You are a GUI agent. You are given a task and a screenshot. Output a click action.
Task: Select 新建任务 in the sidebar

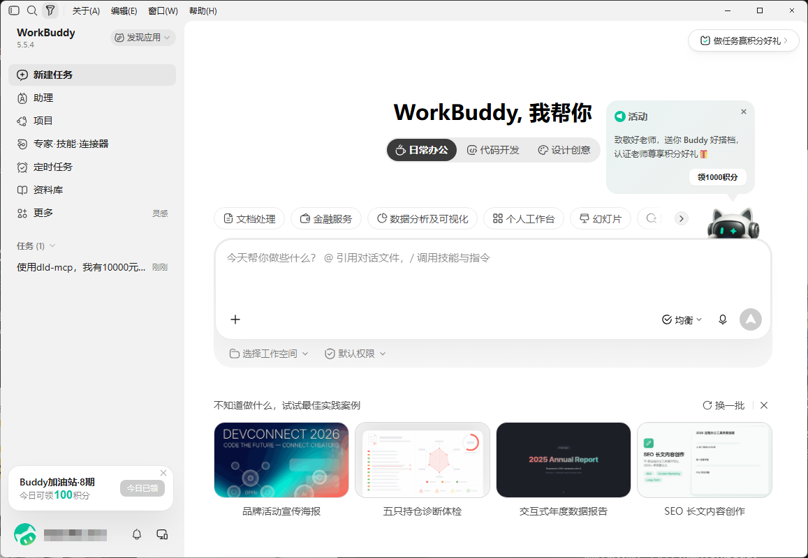pyautogui.click(x=92, y=75)
